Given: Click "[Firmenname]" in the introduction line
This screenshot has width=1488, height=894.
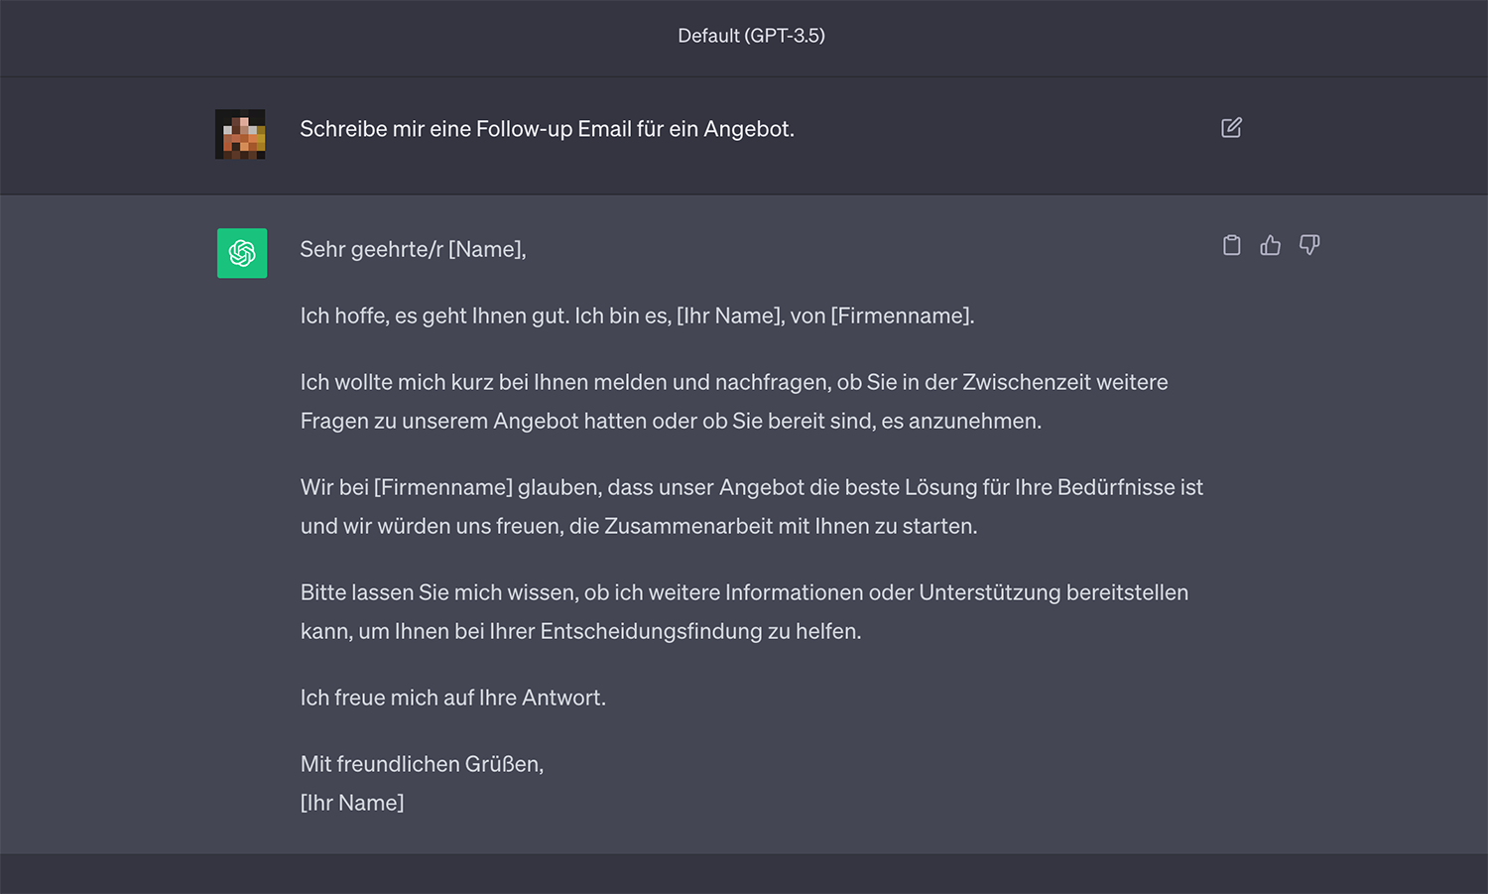Looking at the screenshot, I should pos(902,316).
